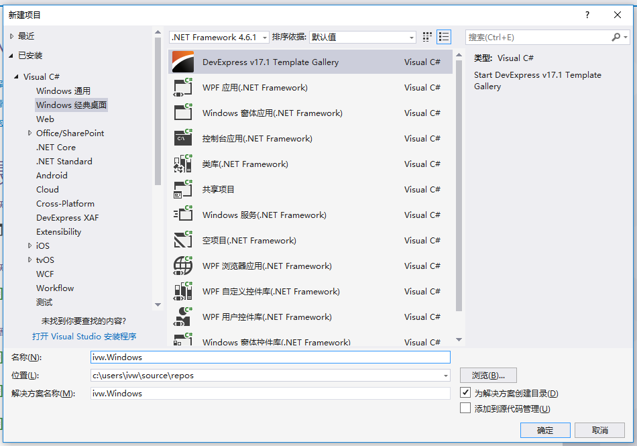637x446 pixels.
Task: Expand the iOS tree node
Action: pos(30,245)
